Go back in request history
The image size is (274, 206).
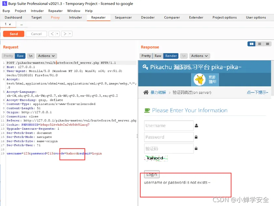[52, 34]
